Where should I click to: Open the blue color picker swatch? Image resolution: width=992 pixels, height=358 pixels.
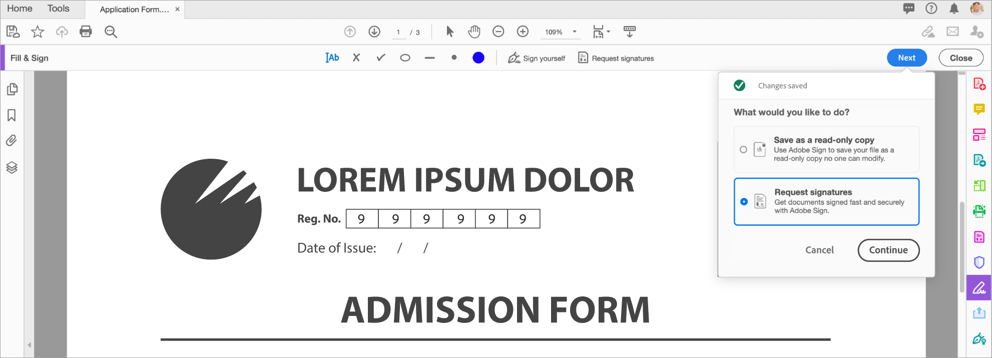click(478, 58)
